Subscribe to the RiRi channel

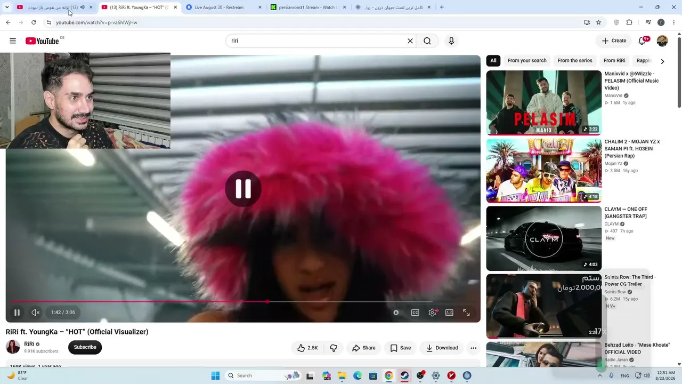point(85,347)
